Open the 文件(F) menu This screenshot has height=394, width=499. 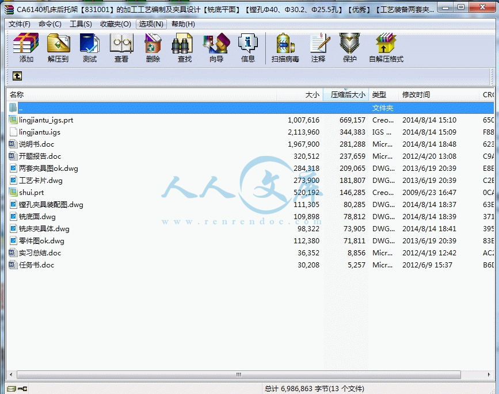[20, 24]
